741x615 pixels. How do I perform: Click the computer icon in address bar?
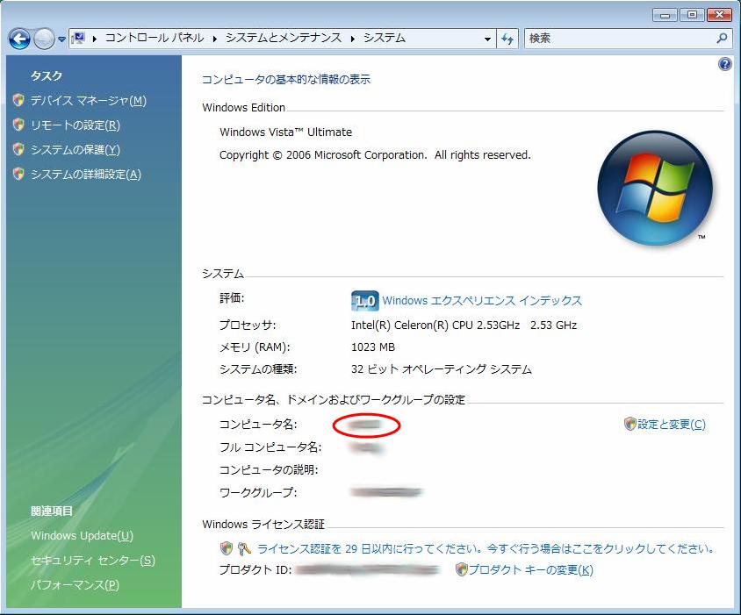click(79, 38)
